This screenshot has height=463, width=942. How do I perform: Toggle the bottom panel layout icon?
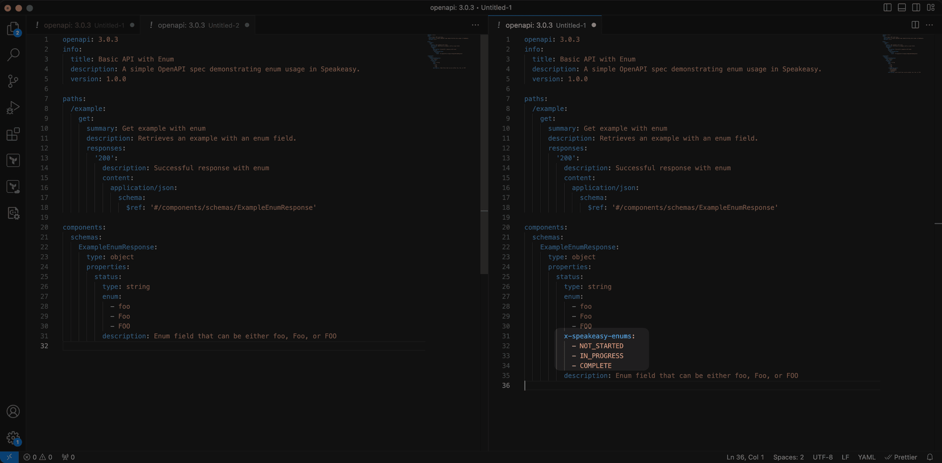click(x=902, y=7)
